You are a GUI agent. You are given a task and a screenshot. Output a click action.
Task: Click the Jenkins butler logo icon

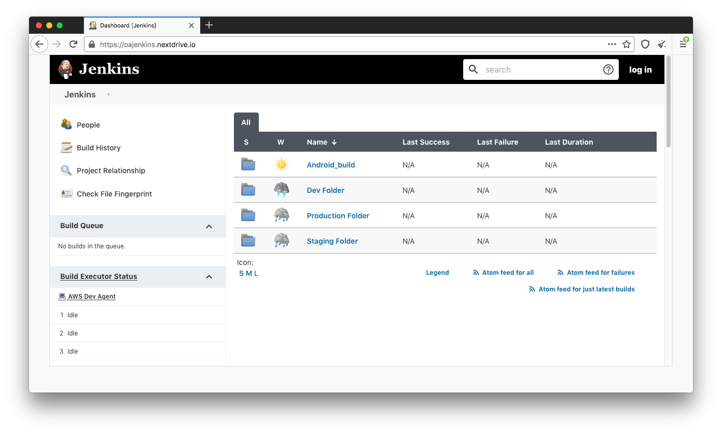point(65,69)
